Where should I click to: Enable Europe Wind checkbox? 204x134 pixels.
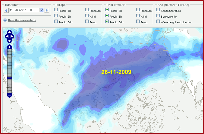tap(87, 15)
